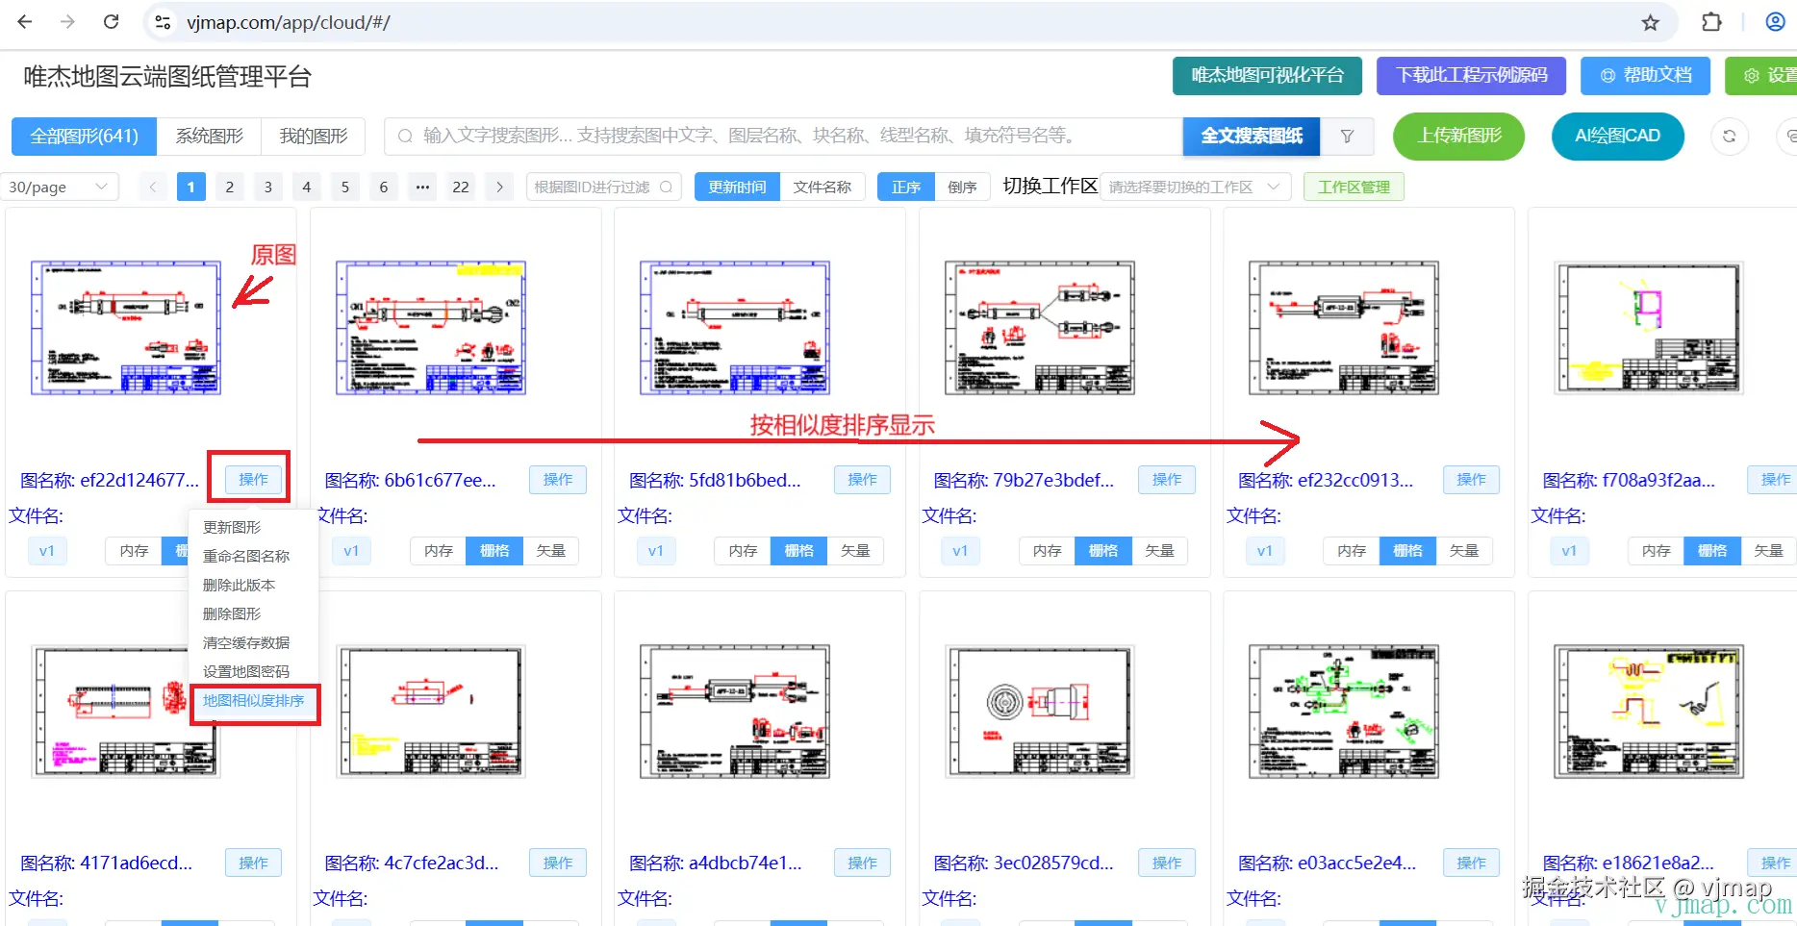Bookmark this page with the star icon
The height and width of the screenshot is (926, 1797).
point(1651,22)
